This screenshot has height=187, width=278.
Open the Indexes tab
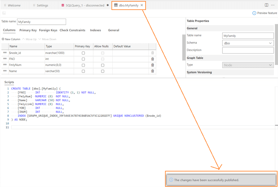(95, 30)
